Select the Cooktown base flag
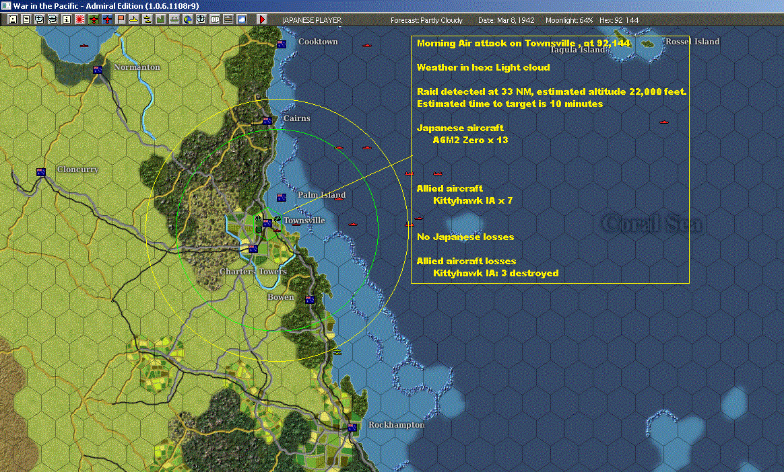 (282, 44)
